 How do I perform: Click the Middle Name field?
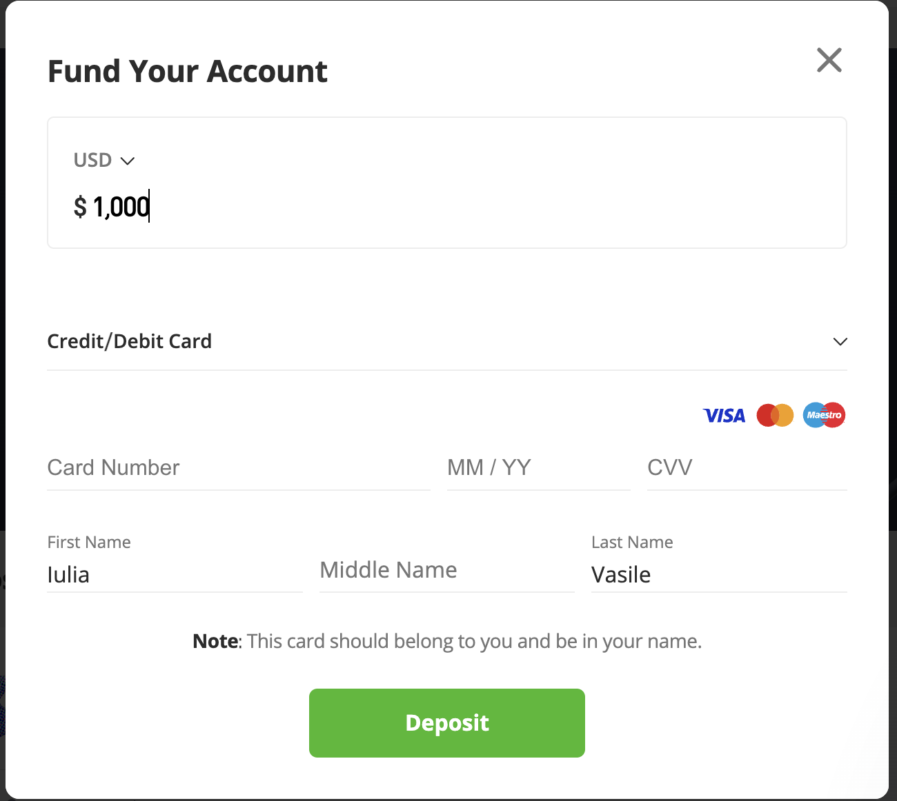(x=447, y=571)
